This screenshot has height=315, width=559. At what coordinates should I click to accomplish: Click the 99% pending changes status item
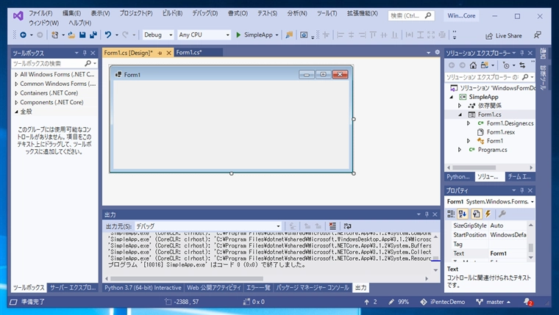[399, 302]
